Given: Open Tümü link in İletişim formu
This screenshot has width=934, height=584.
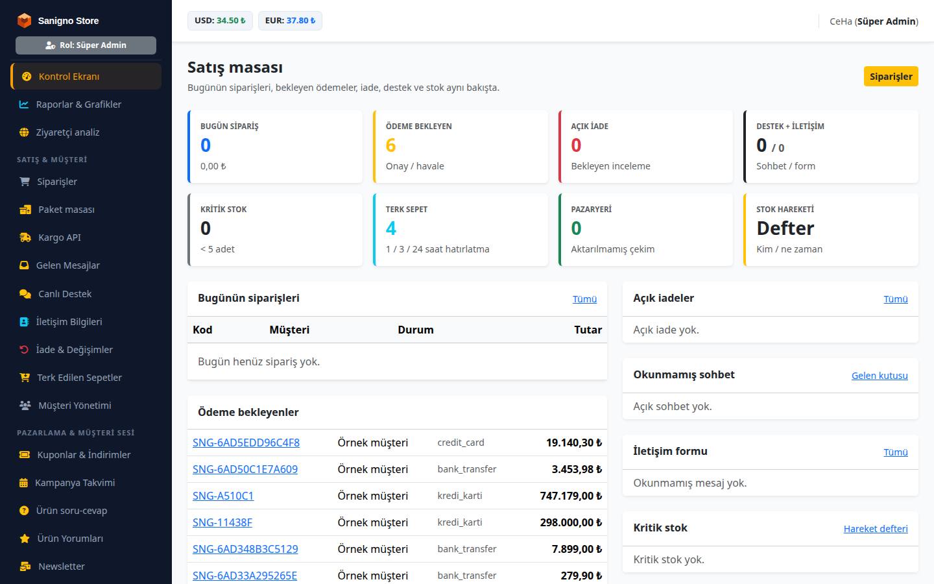Looking at the screenshot, I should [x=896, y=452].
